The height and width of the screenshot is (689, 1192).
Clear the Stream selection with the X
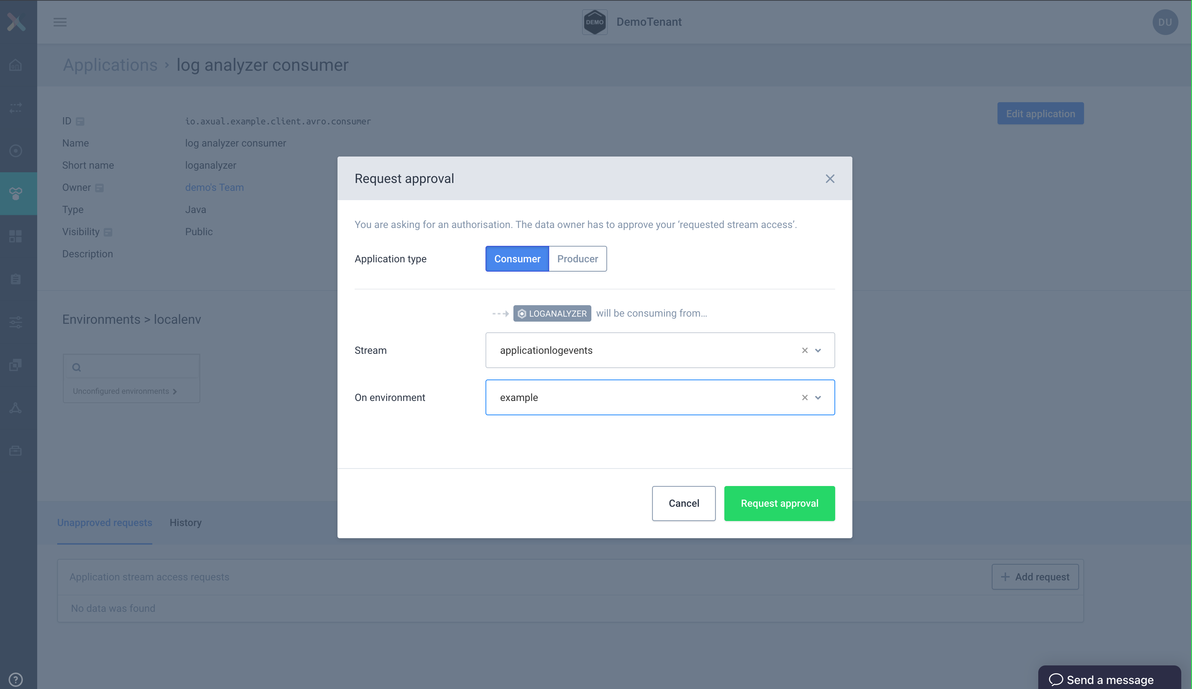804,351
